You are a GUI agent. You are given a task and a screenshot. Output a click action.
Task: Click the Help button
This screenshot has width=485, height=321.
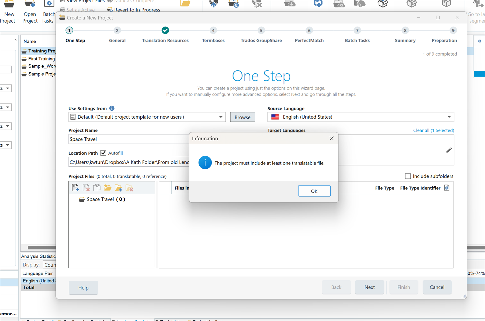pyautogui.click(x=83, y=287)
